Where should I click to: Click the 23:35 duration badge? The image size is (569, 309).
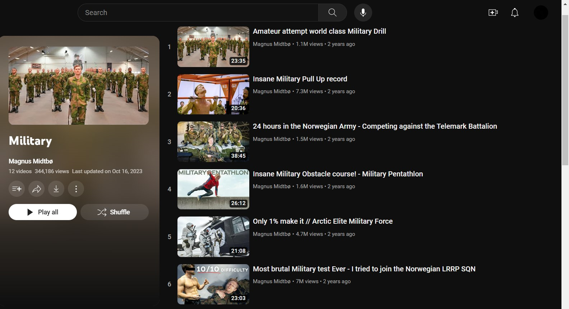coord(239,61)
